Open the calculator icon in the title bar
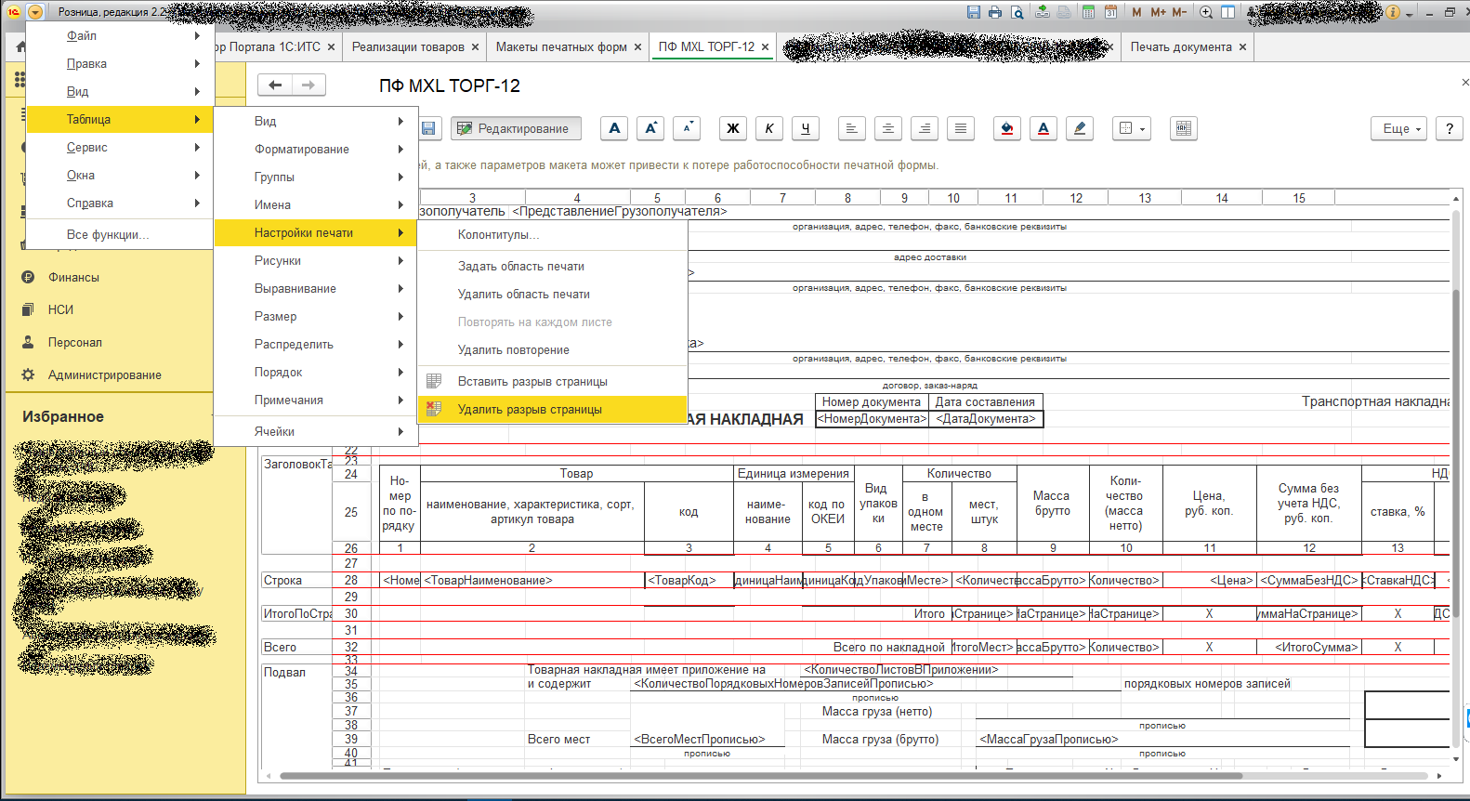Viewport: 1470px width, 801px height. [1088, 12]
